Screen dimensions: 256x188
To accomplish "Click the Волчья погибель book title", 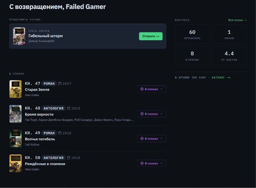I will 40,139.
